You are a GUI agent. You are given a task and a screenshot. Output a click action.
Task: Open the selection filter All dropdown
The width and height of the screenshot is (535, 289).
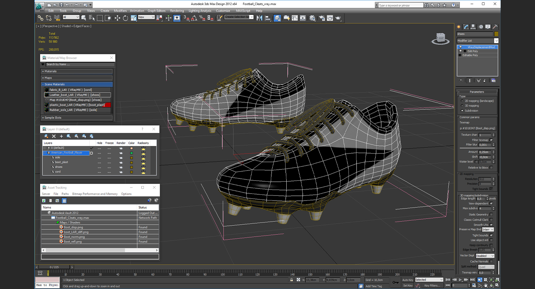pos(71,17)
